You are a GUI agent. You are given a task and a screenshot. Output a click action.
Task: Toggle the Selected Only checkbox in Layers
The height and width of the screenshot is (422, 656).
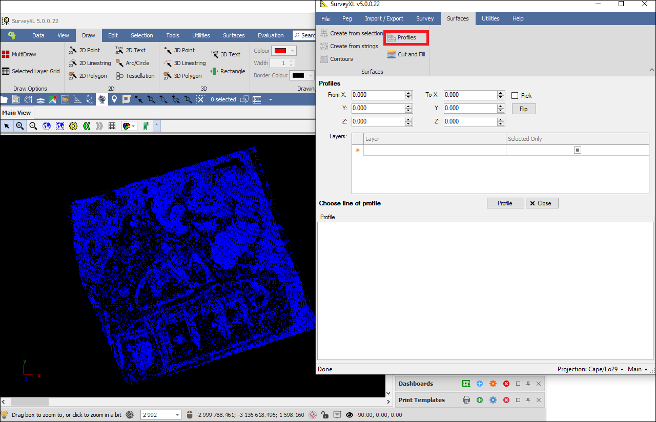tap(577, 150)
